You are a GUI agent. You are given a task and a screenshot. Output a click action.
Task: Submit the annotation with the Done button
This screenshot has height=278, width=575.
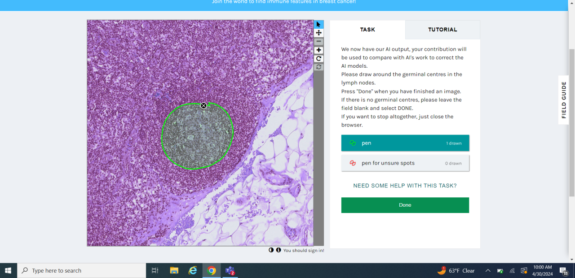pyautogui.click(x=405, y=205)
